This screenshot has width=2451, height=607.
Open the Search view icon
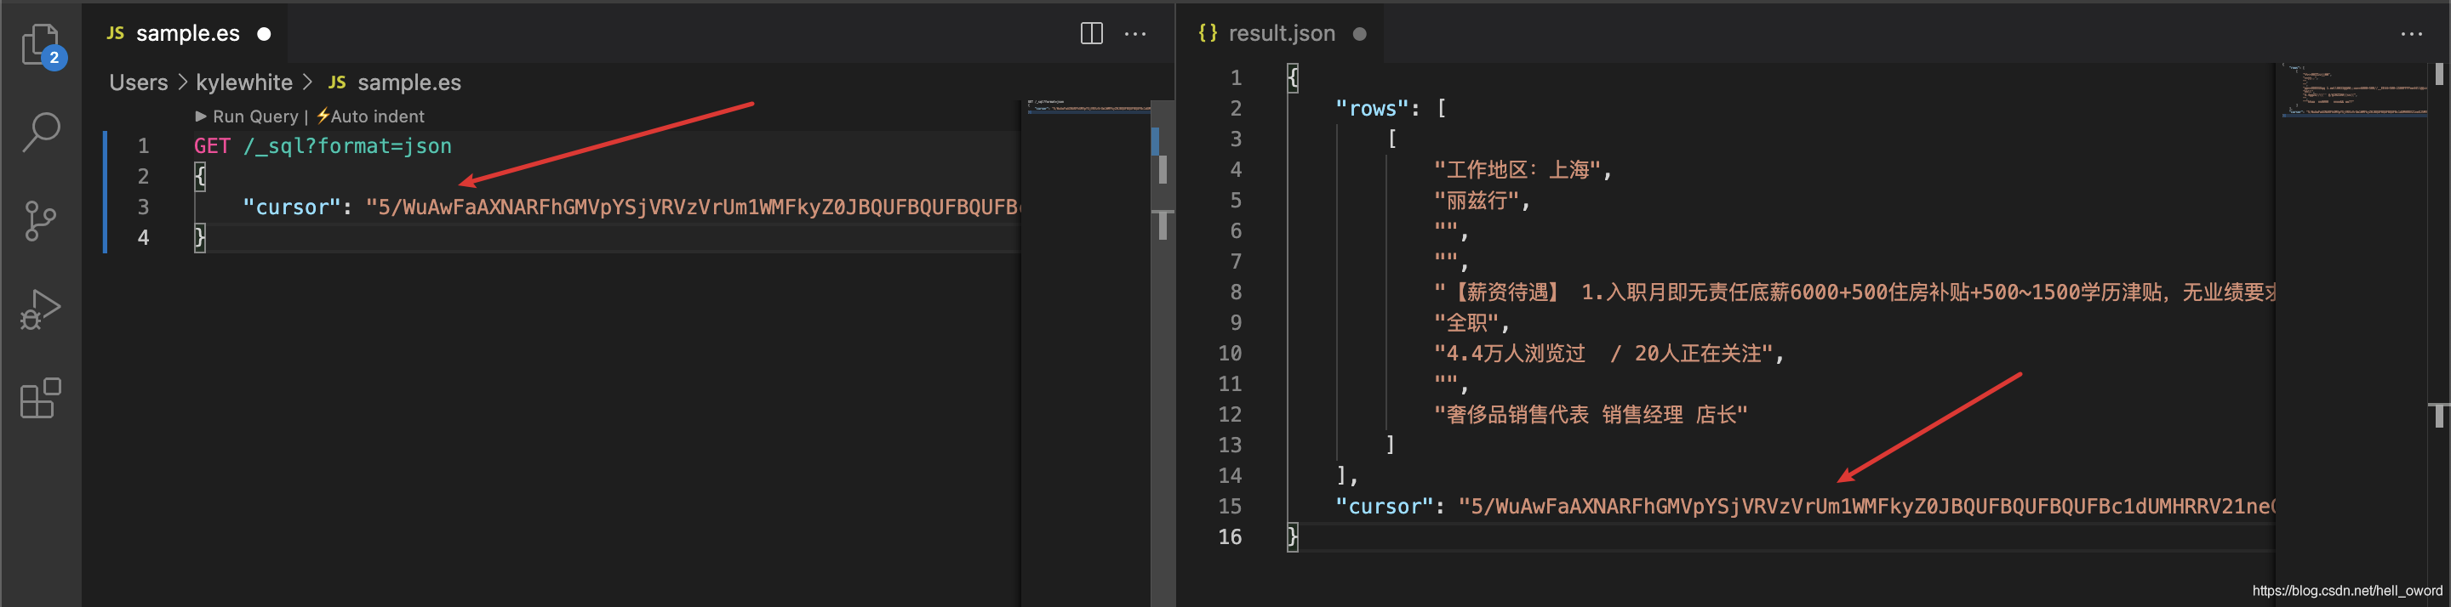coord(41,132)
